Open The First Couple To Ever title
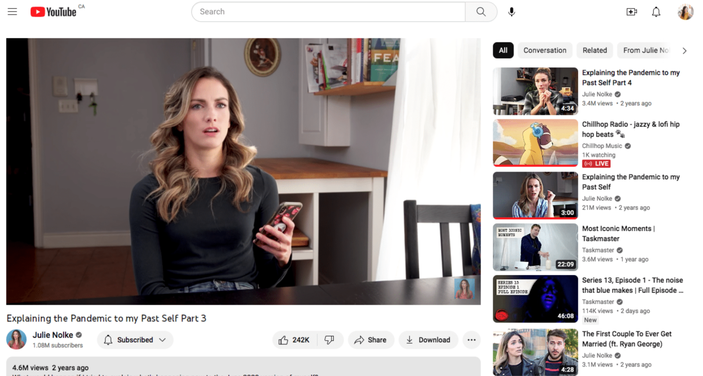The image size is (703, 376). (627, 339)
